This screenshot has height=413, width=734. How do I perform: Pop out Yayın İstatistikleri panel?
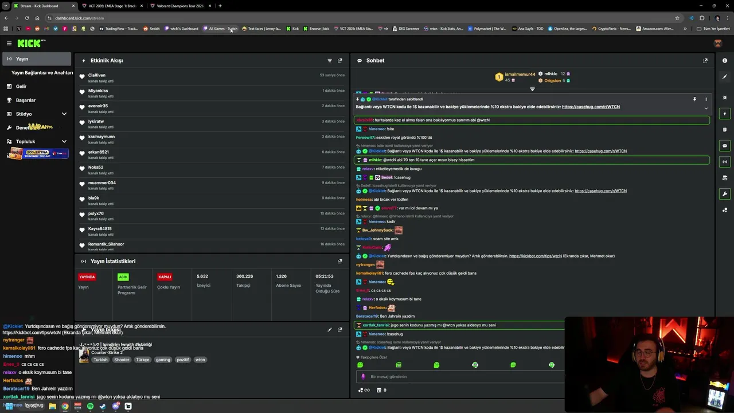pos(340,261)
